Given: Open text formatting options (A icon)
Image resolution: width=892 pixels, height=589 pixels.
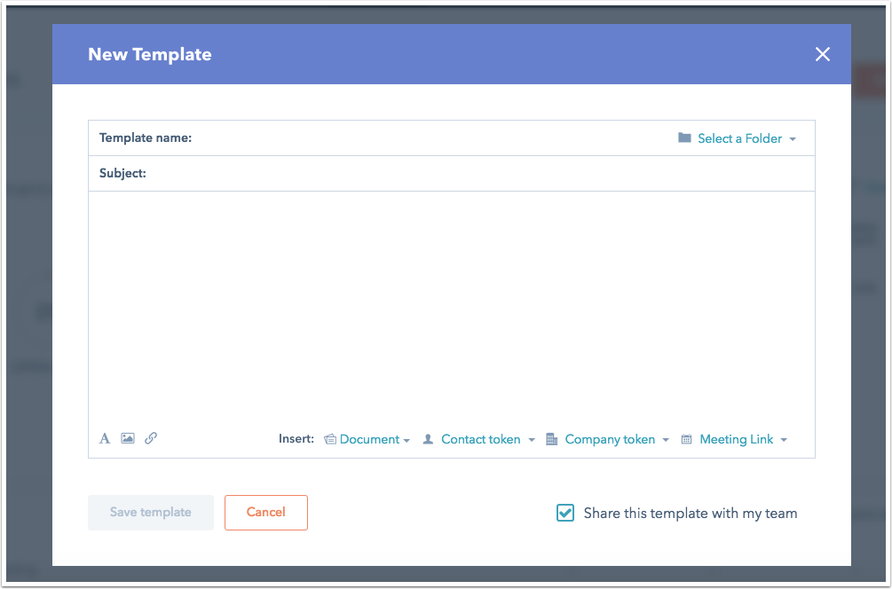Looking at the screenshot, I should tap(105, 438).
